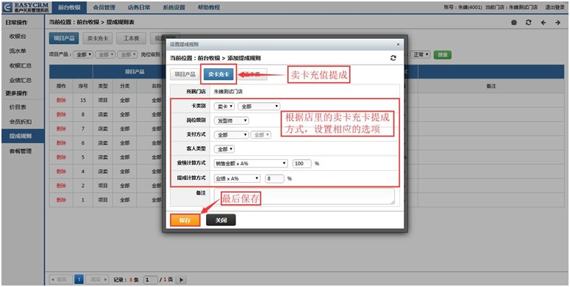Open the 发型师 job level dropdown

point(231,120)
